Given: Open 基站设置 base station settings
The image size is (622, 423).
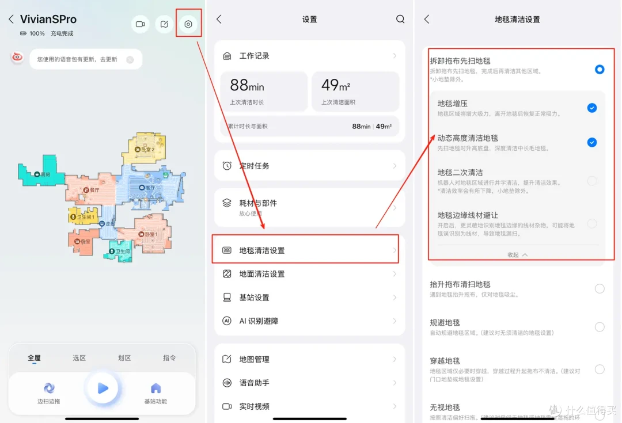Looking at the screenshot, I should pyautogui.click(x=309, y=298).
